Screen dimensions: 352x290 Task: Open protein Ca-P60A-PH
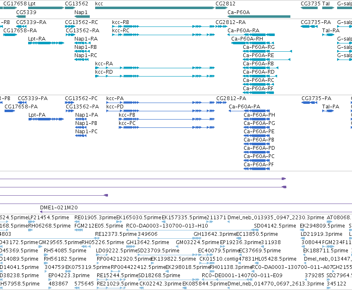(259, 115)
